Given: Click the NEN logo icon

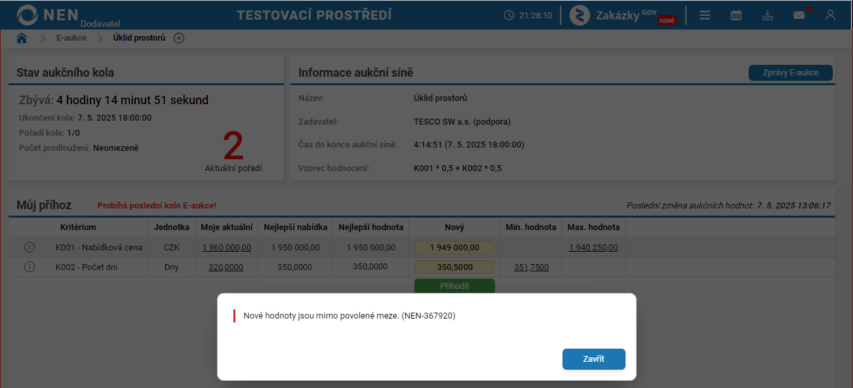Looking at the screenshot, I should coord(28,15).
